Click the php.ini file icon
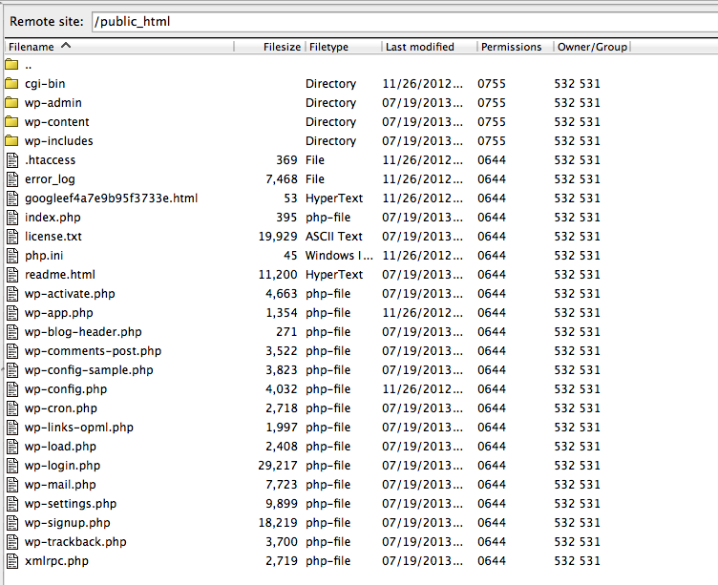Viewport: 718px width, 585px height. click(x=12, y=256)
